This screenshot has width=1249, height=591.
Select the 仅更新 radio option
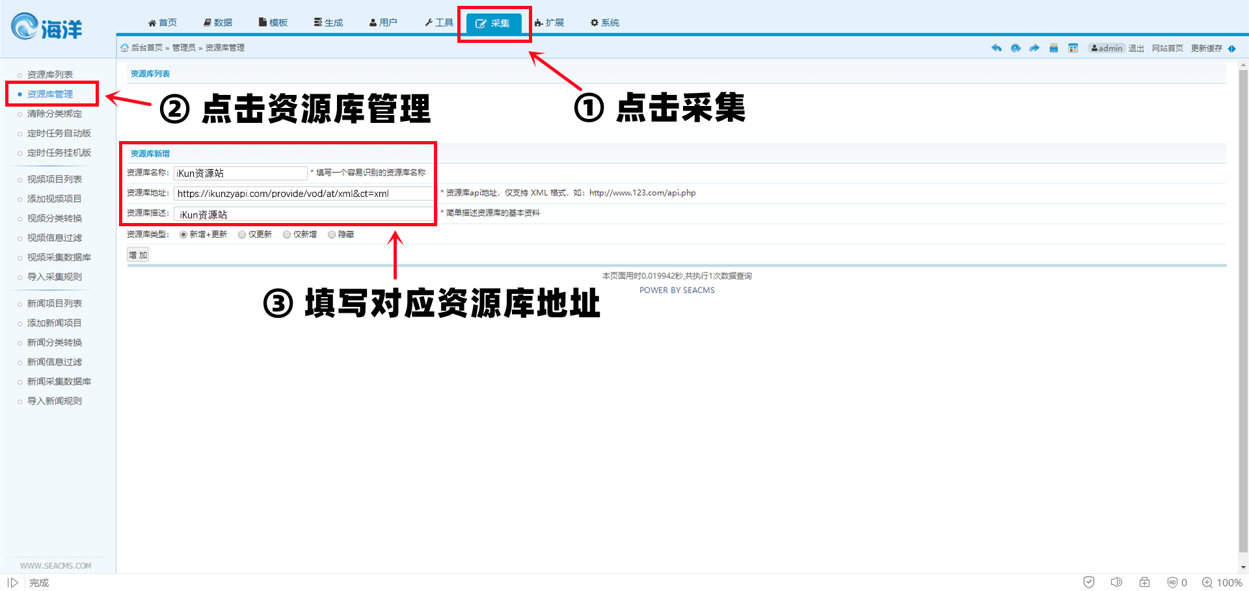click(242, 235)
